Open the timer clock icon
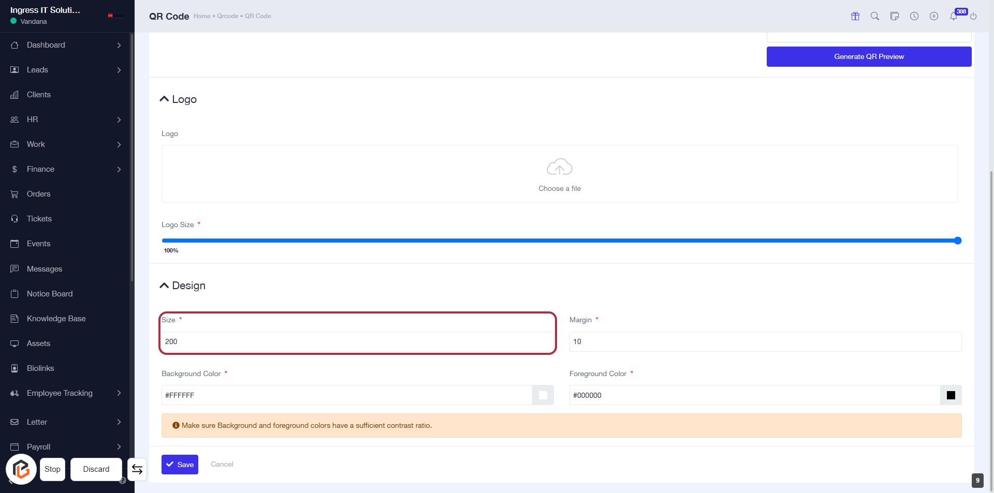994x493 pixels. (914, 16)
